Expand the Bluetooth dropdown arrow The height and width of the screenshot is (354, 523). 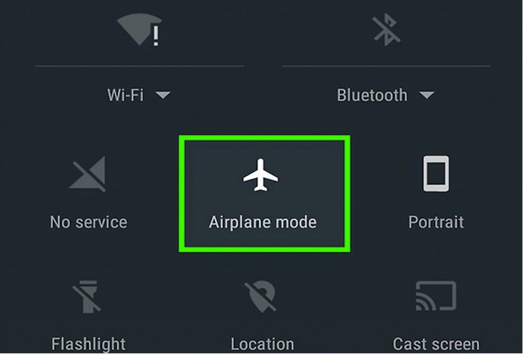point(426,95)
